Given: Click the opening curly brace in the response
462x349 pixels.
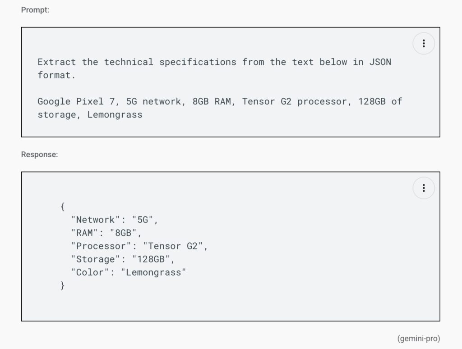Looking at the screenshot, I should pyautogui.click(x=62, y=207).
